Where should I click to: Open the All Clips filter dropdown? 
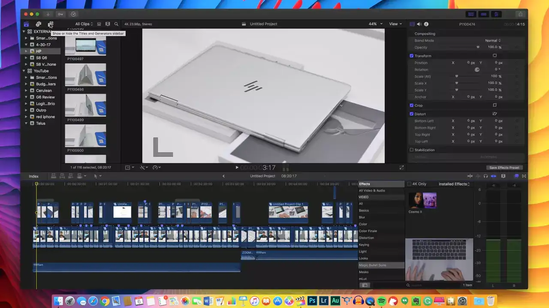[84, 24]
